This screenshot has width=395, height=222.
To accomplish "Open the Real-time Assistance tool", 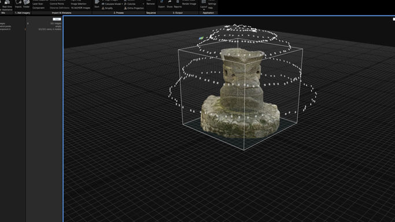I will click(x=7, y=5).
